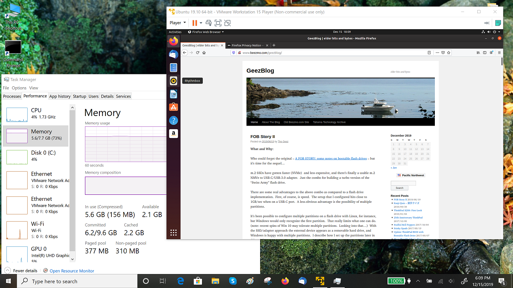Viewport: 513px width, 288px height.
Task: Bookmark this page with the star icon
Action: click(449, 52)
